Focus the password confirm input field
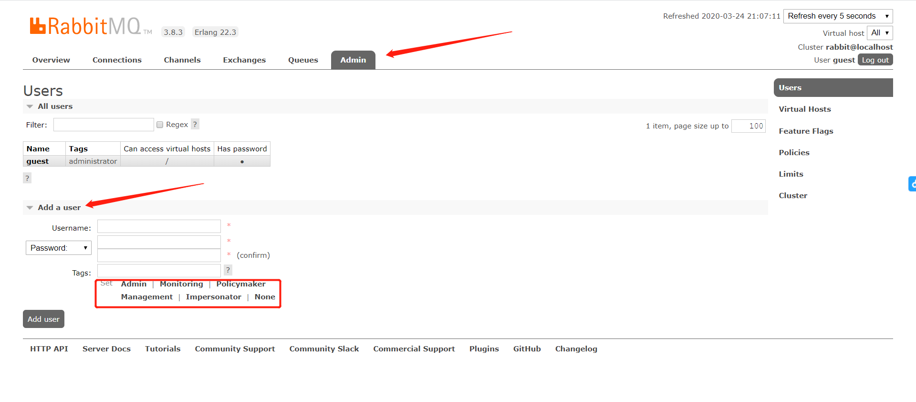Screen dimensions: 916x402 tap(159, 255)
